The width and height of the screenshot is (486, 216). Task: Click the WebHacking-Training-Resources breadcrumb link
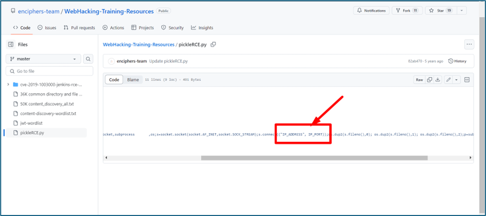[138, 45]
